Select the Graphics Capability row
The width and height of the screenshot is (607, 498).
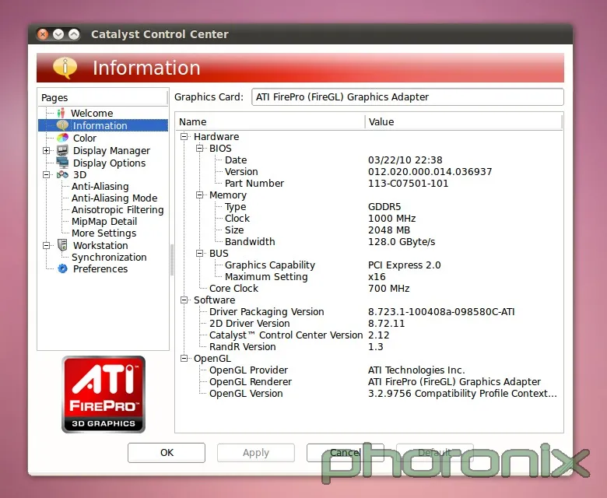(369, 265)
